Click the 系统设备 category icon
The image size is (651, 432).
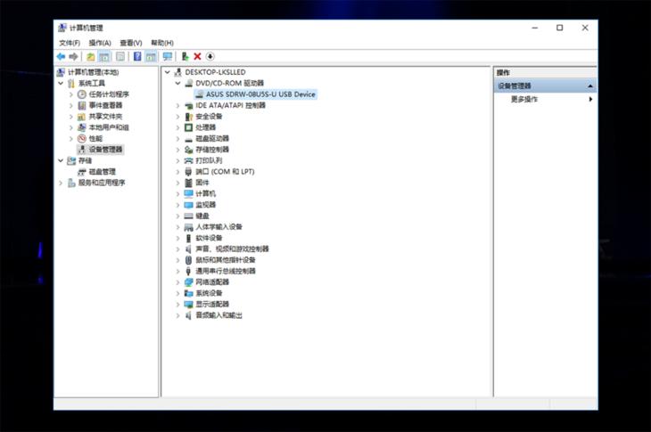tap(188, 293)
